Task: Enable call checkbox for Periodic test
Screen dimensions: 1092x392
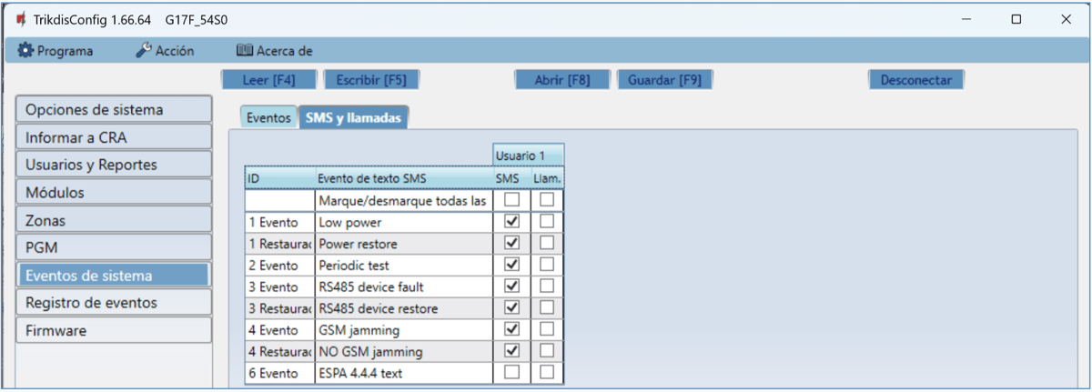Action: coord(547,265)
